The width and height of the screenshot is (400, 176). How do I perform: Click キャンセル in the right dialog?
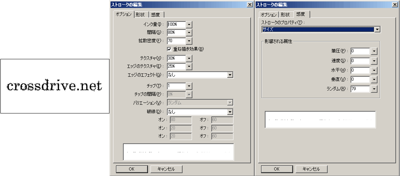click(312, 169)
